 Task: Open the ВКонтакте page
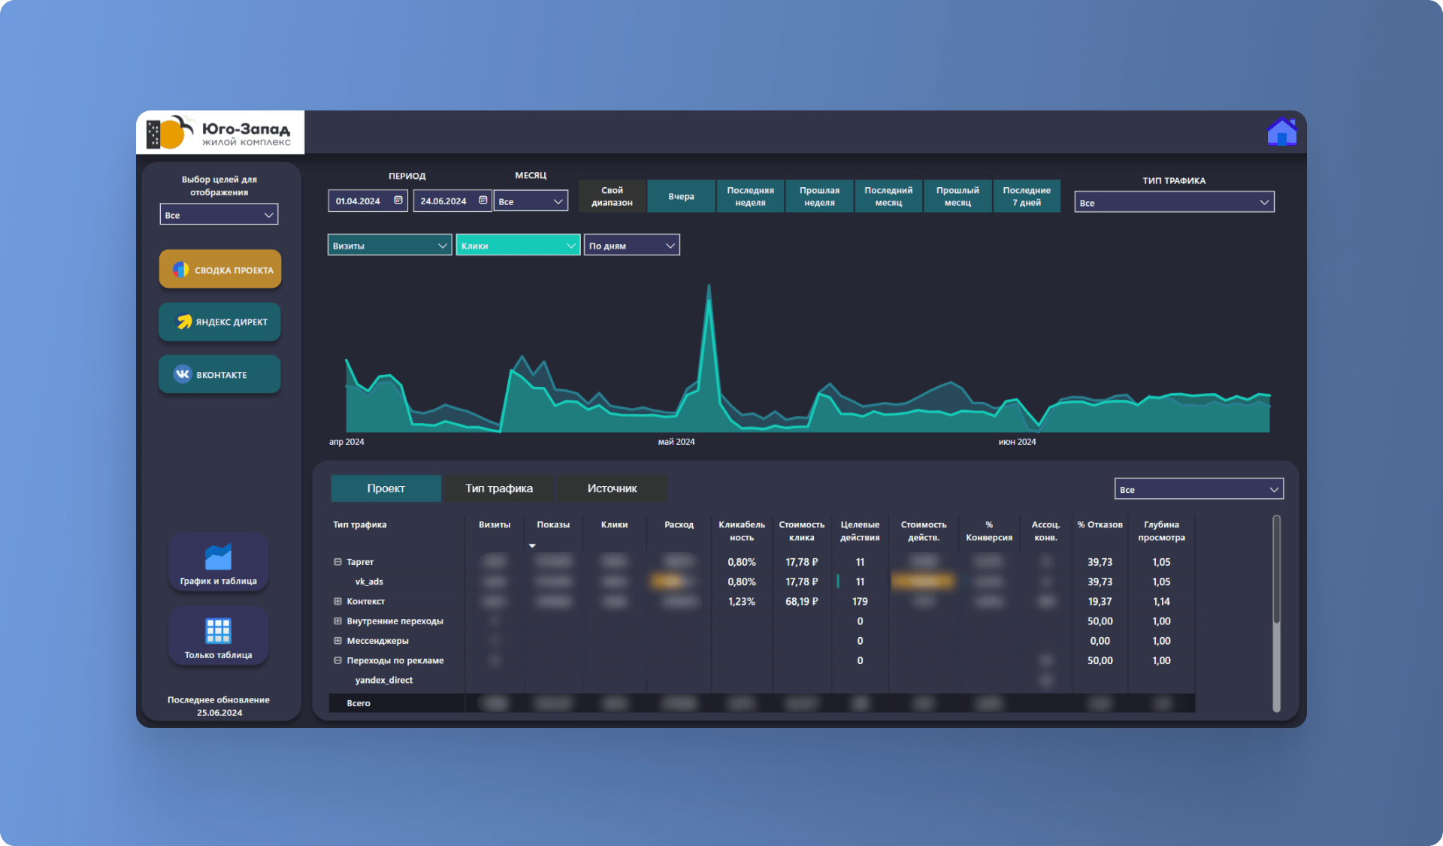[x=219, y=374]
